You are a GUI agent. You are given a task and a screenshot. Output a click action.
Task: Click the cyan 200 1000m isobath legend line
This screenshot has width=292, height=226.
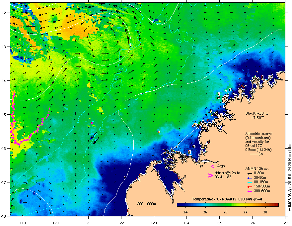tap(144, 207)
